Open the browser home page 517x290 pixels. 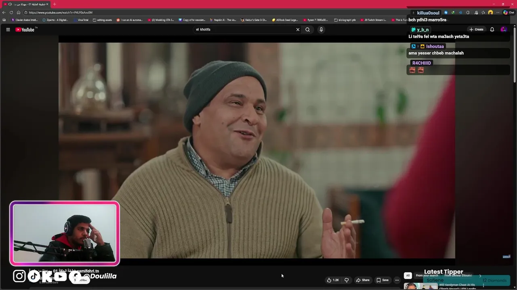(x=19, y=12)
